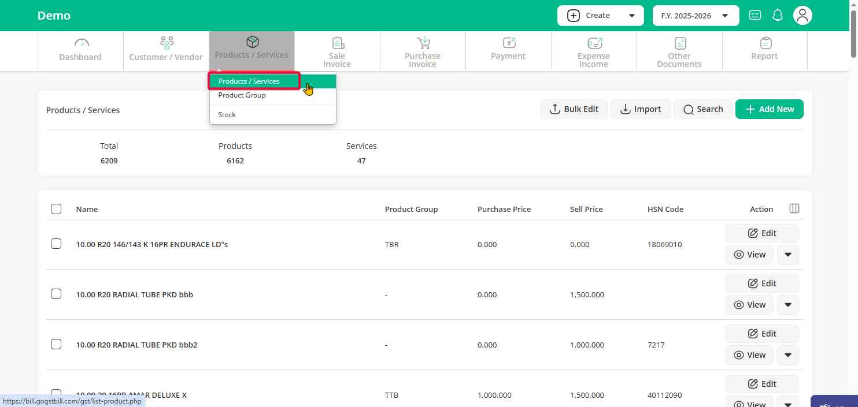The height and width of the screenshot is (407, 858).
Task: Select Product Group from the dropdown menu
Action: pos(242,95)
